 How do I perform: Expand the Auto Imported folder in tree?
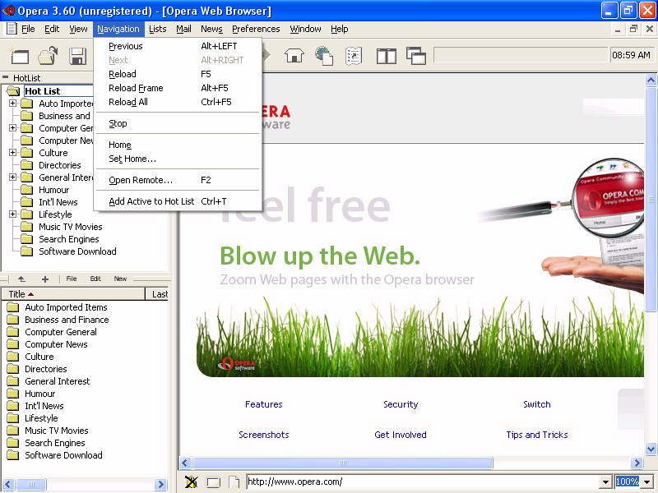(13, 104)
